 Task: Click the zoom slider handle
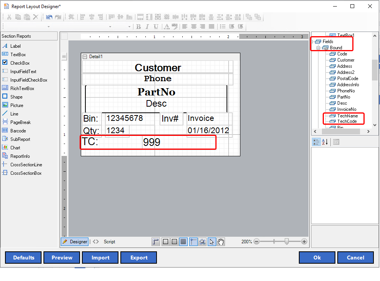coord(287,241)
